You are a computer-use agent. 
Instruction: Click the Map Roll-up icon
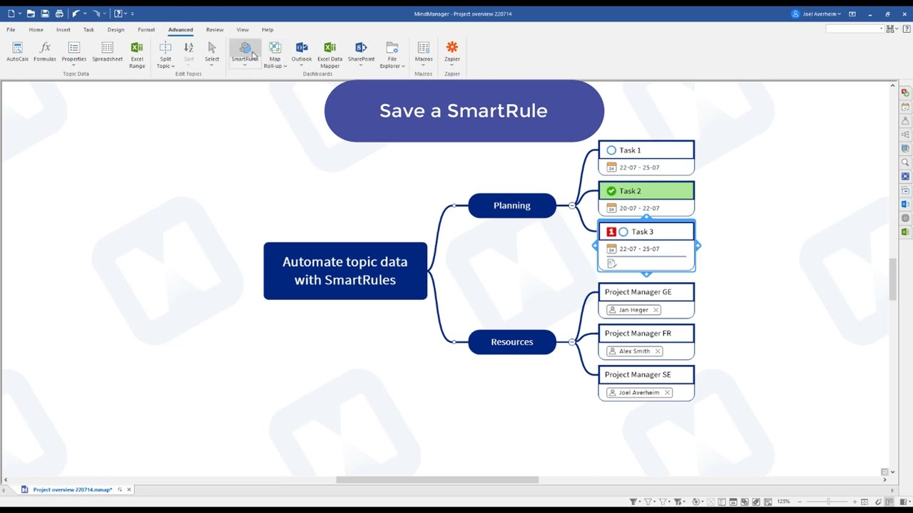pos(275,48)
